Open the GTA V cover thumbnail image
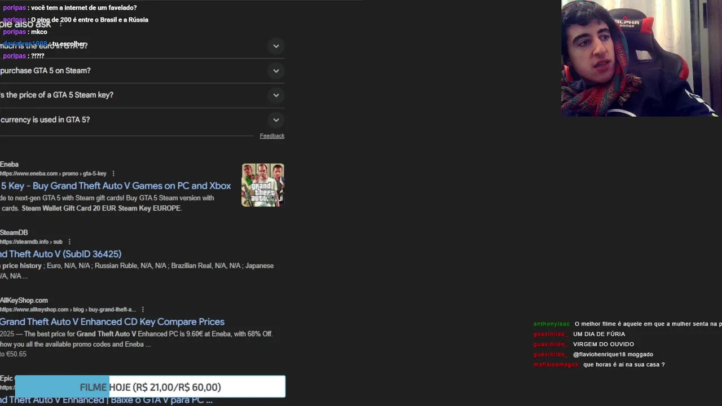This screenshot has width=722, height=406. click(263, 185)
